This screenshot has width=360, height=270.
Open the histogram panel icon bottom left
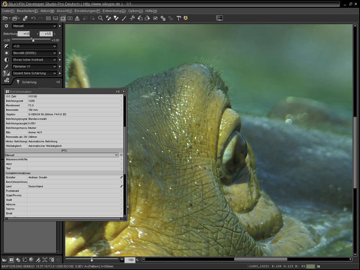pos(4,260)
